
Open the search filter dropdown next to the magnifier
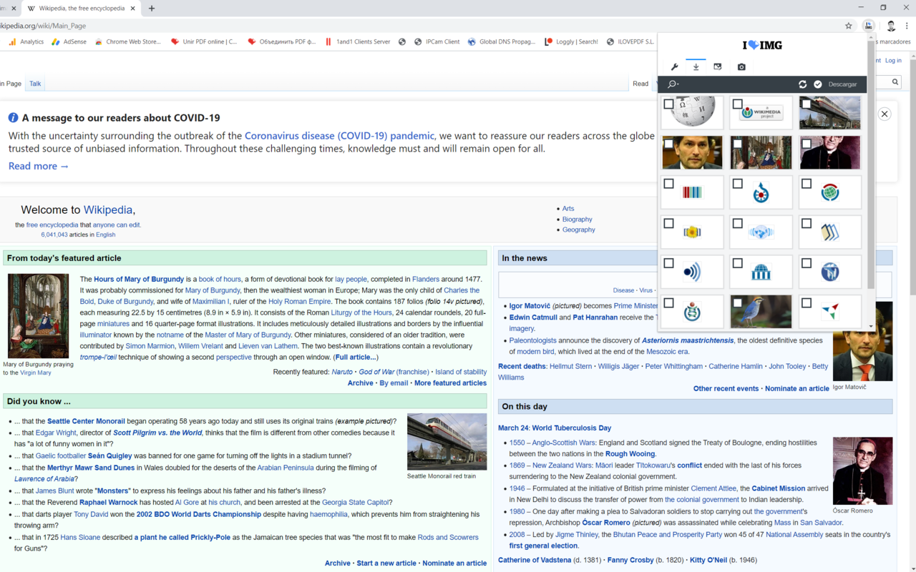678,84
